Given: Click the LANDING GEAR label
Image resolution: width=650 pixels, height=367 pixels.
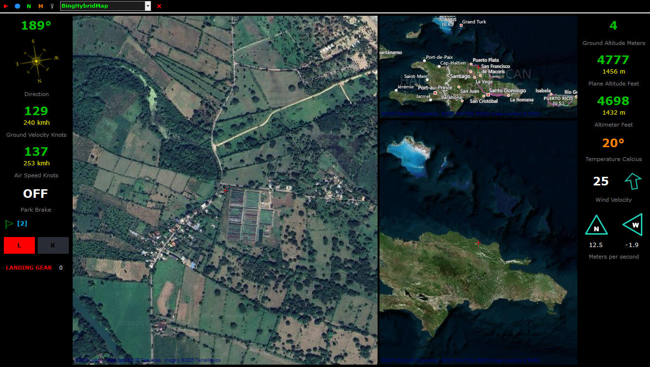Looking at the screenshot, I should [x=29, y=268].
